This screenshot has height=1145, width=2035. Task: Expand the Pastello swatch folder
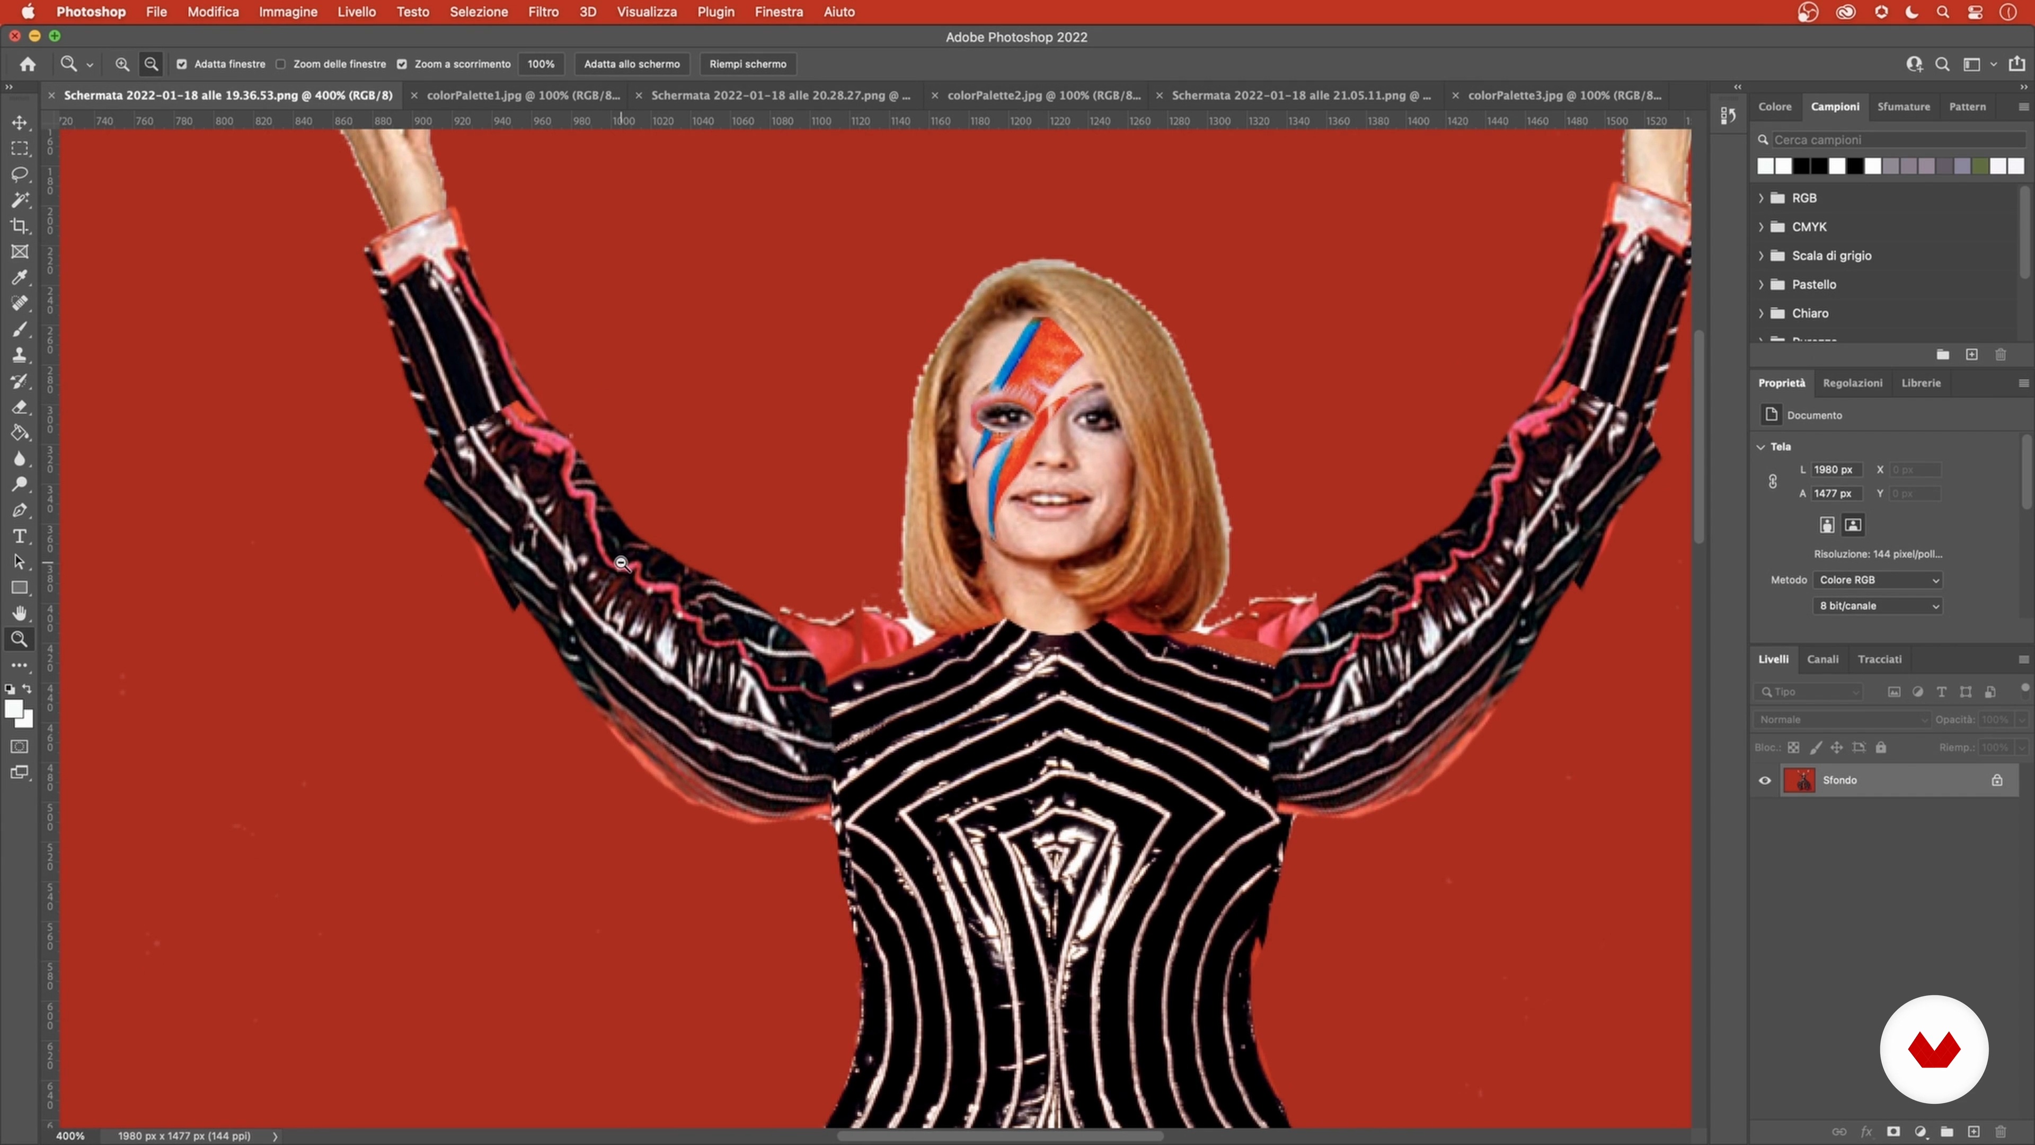[x=1761, y=285]
